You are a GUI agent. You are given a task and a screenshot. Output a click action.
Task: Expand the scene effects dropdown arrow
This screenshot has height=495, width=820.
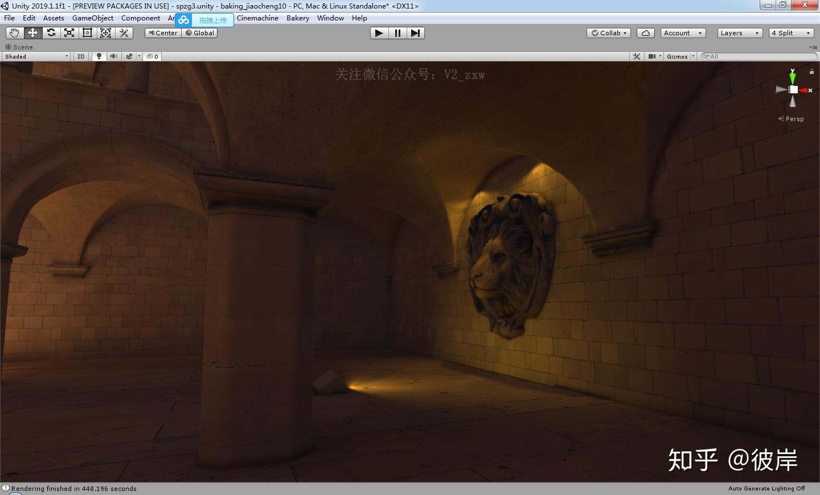click(x=139, y=56)
